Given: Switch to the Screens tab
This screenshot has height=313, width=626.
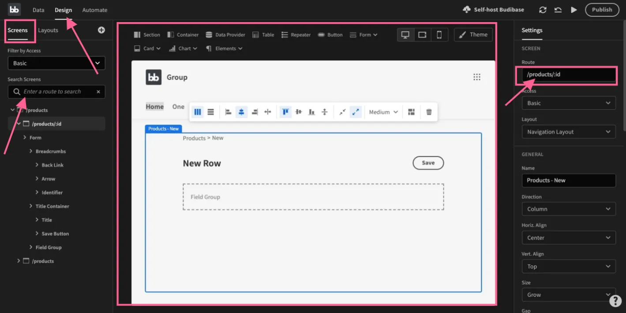Looking at the screenshot, I should pyautogui.click(x=18, y=30).
